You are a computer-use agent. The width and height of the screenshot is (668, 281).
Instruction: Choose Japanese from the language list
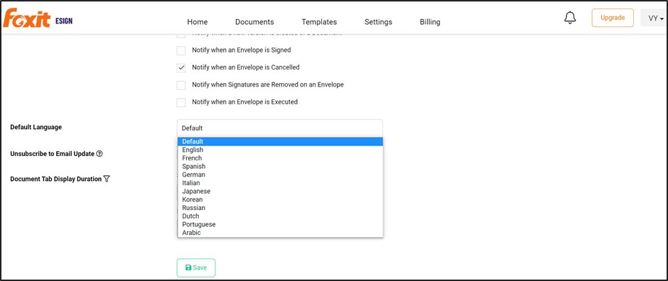280,192
